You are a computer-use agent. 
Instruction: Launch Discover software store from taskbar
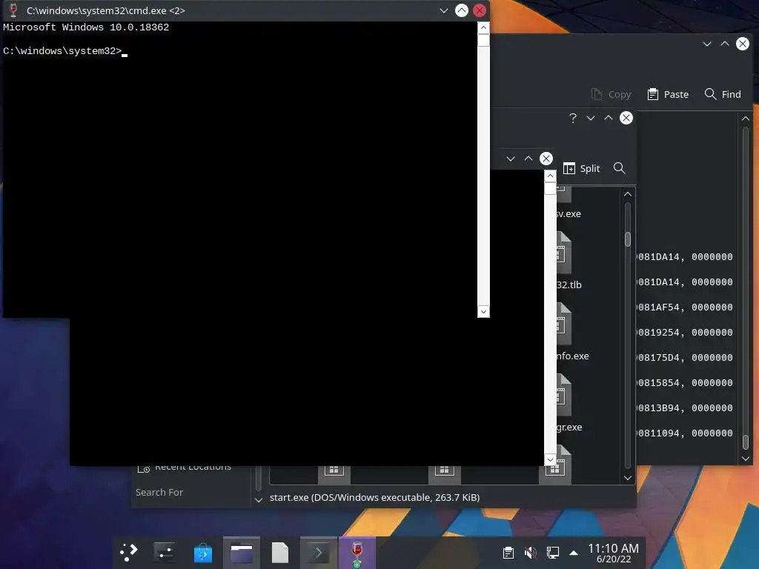(203, 552)
